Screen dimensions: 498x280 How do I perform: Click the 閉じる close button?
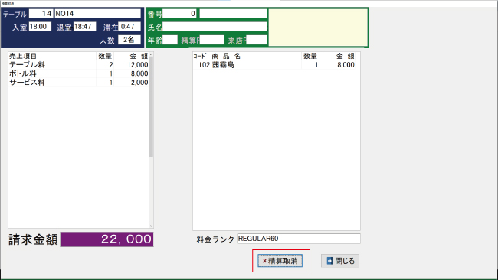(340, 261)
